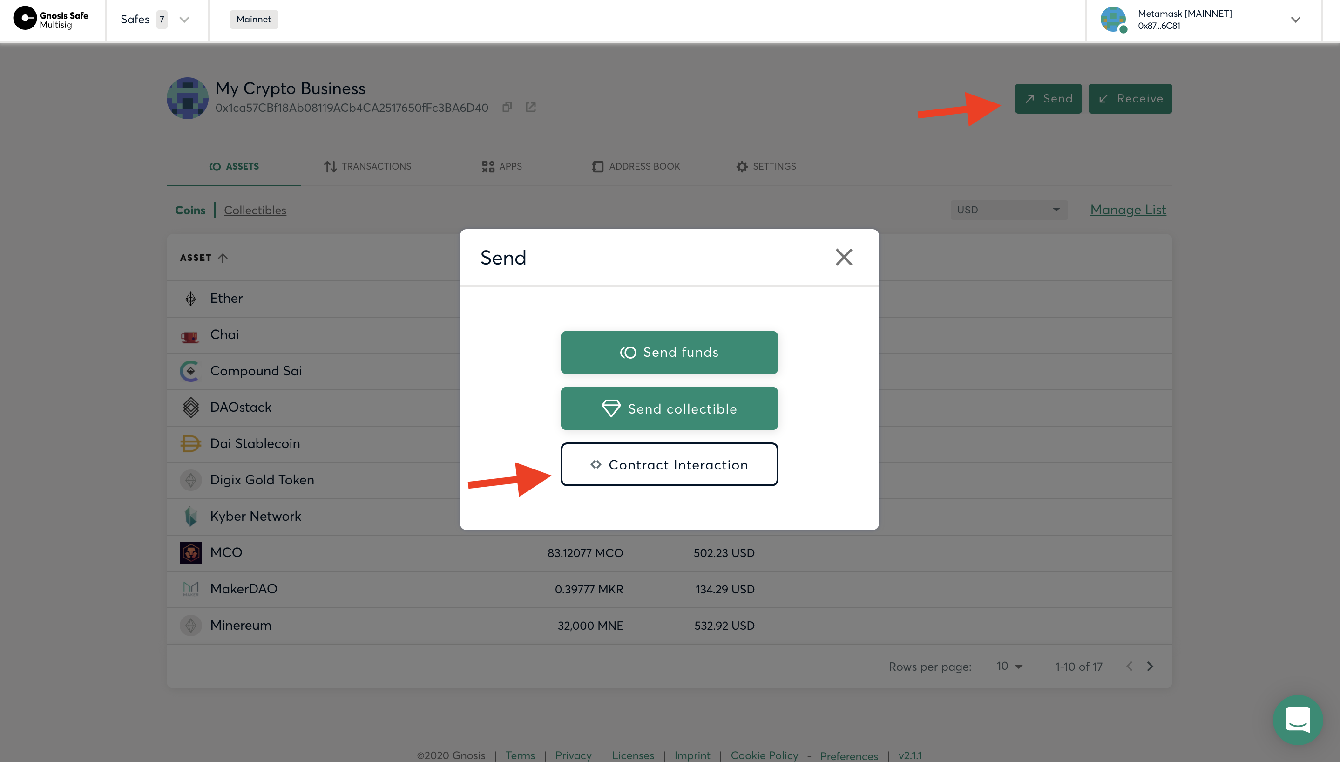Open the Address Book tab
Viewport: 1340px width, 762px height.
point(636,166)
